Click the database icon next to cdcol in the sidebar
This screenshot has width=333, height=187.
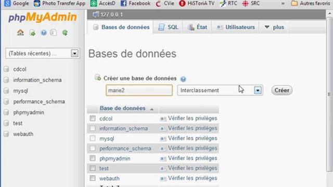7,69
